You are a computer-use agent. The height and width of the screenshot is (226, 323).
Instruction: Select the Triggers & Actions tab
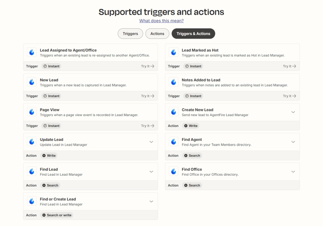click(193, 34)
